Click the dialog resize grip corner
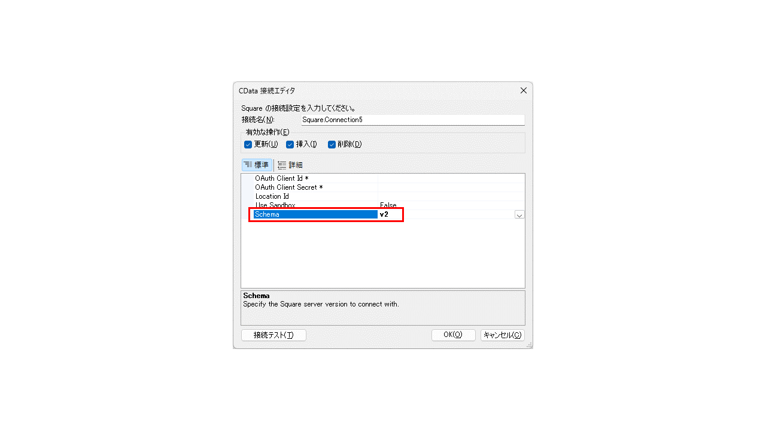 (x=529, y=345)
